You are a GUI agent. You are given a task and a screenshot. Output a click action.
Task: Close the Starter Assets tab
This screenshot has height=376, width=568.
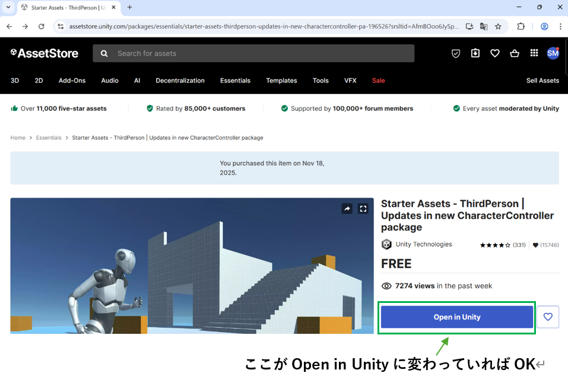coord(113,7)
